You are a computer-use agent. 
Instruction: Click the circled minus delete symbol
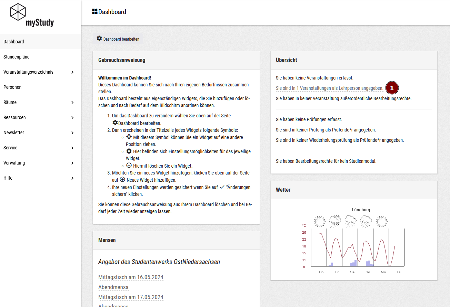(129, 165)
